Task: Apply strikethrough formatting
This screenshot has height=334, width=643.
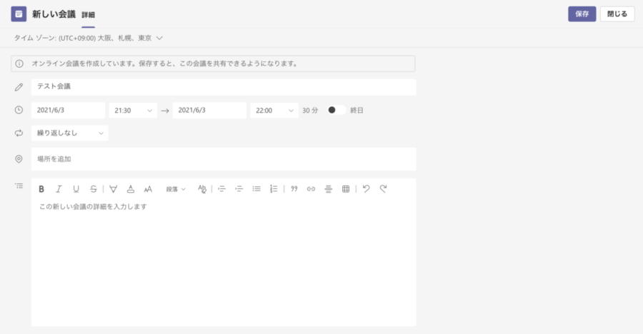Action: [x=94, y=189]
